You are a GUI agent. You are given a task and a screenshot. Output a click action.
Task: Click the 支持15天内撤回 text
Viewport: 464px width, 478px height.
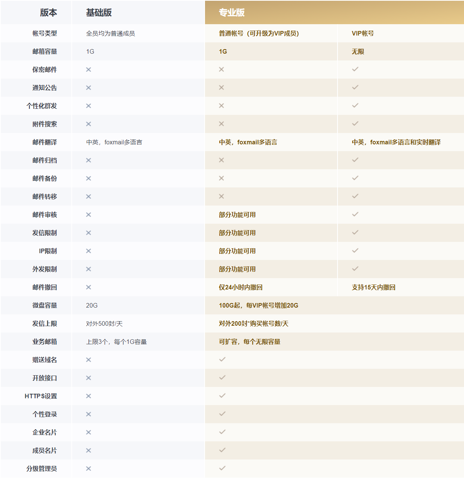373,287
